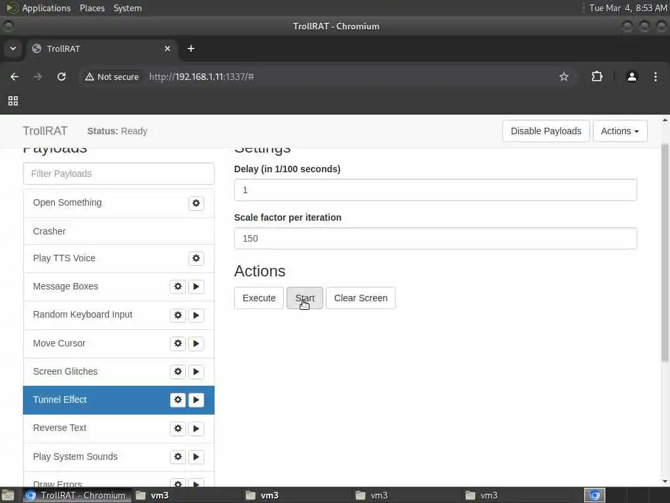Open the System menu
670x503 pixels.
pyautogui.click(x=128, y=8)
